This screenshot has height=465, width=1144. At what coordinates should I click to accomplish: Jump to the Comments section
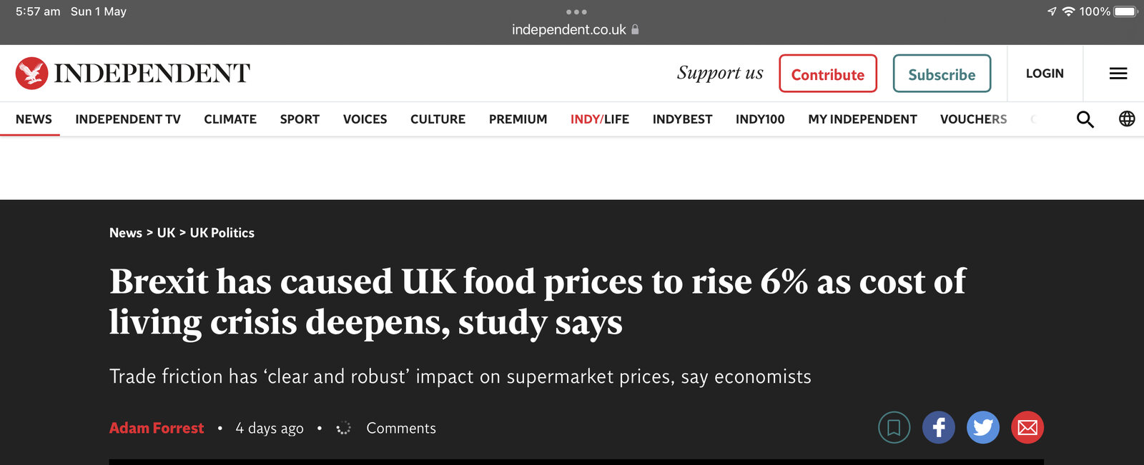pos(400,428)
